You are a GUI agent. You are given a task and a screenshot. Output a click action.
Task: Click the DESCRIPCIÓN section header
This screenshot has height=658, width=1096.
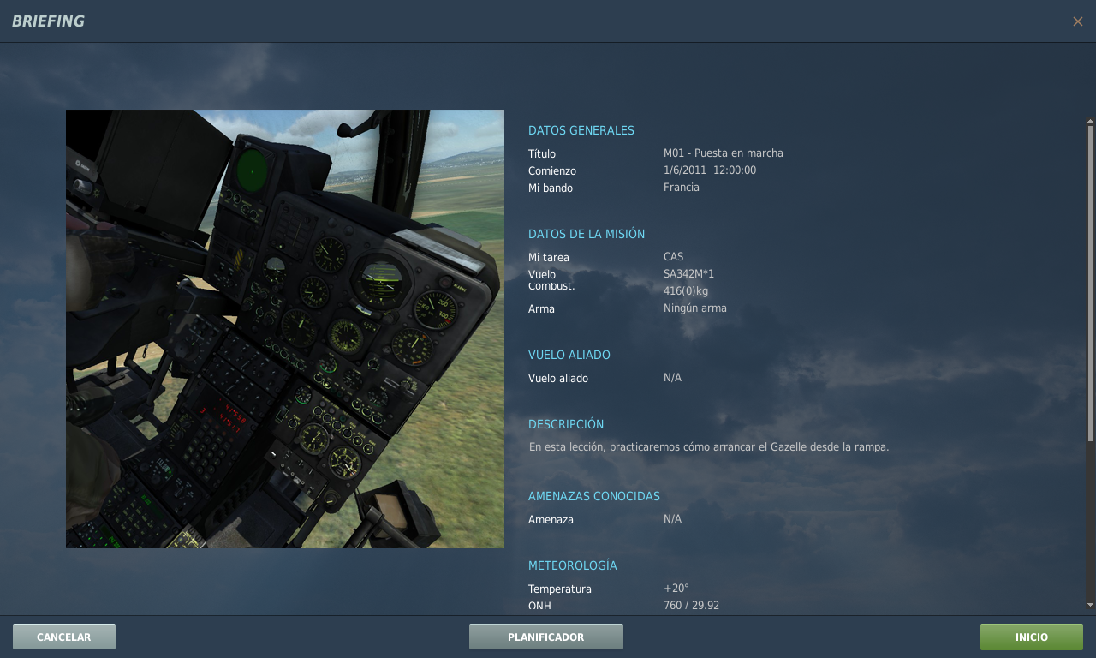click(565, 424)
